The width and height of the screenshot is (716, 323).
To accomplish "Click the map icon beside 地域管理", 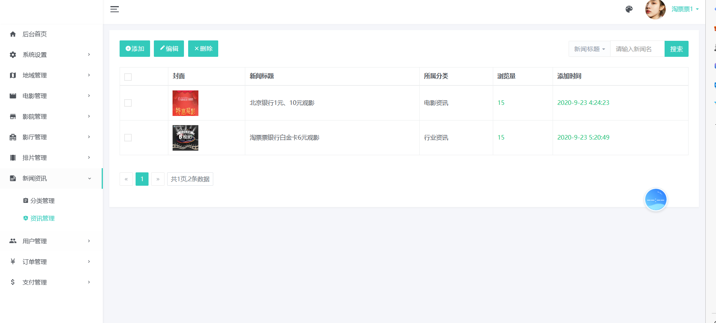I will pos(13,76).
